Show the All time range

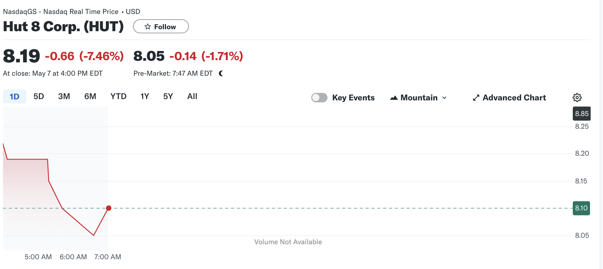[x=192, y=96]
